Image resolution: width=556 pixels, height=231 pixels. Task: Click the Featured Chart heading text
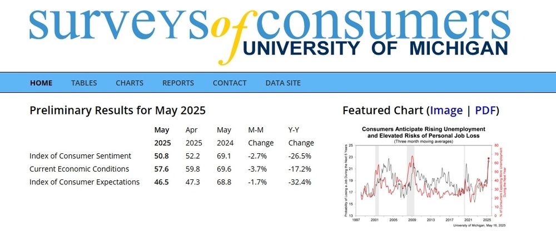pos(383,111)
